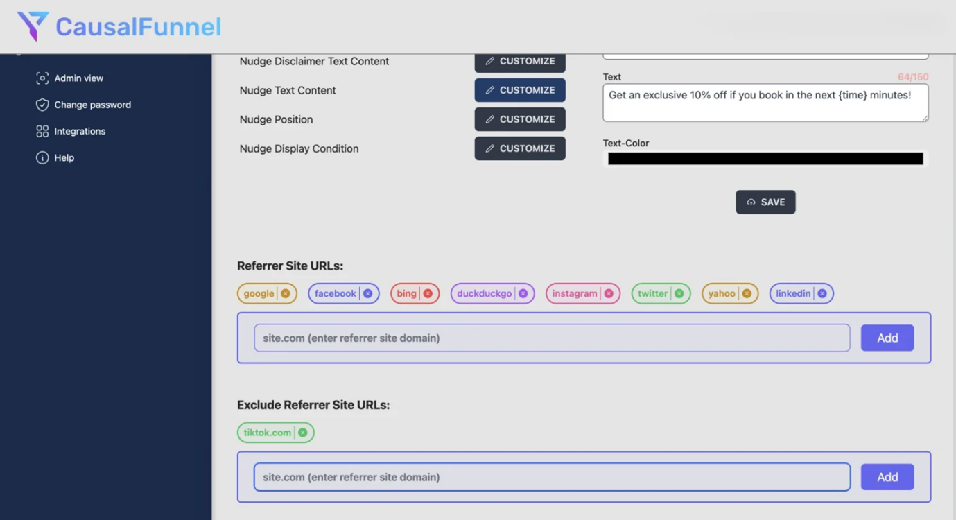This screenshot has height=520, width=956.
Task: Click the tiktok.com tag label
Action: [267, 433]
